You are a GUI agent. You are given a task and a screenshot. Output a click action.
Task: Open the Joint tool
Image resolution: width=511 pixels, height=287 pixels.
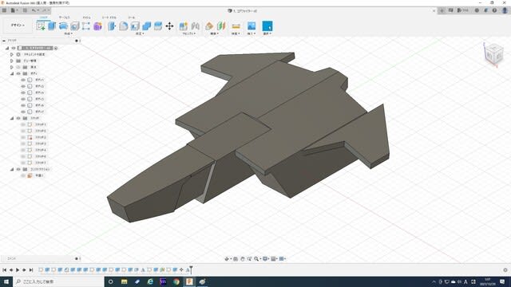(x=195, y=26)
